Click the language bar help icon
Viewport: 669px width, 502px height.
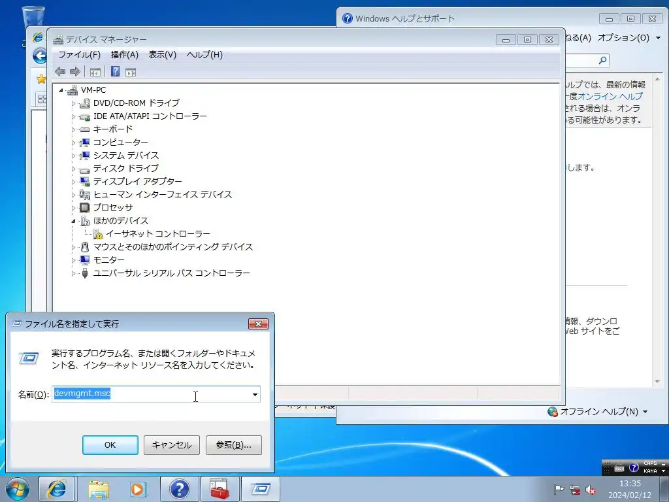634,468
